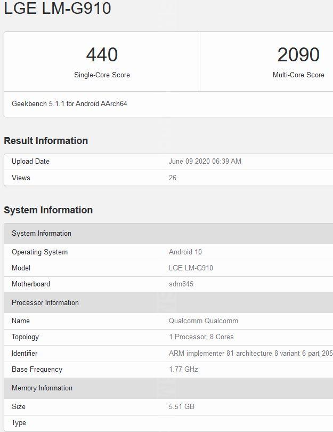Click the LGE LM-G910 model value in table
Viewport: 333px width, 432px height.
coord(191,268)
